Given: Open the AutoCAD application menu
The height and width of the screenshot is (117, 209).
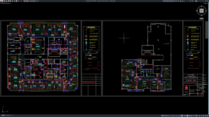Looking at the screenshot, I should [2, 1].
